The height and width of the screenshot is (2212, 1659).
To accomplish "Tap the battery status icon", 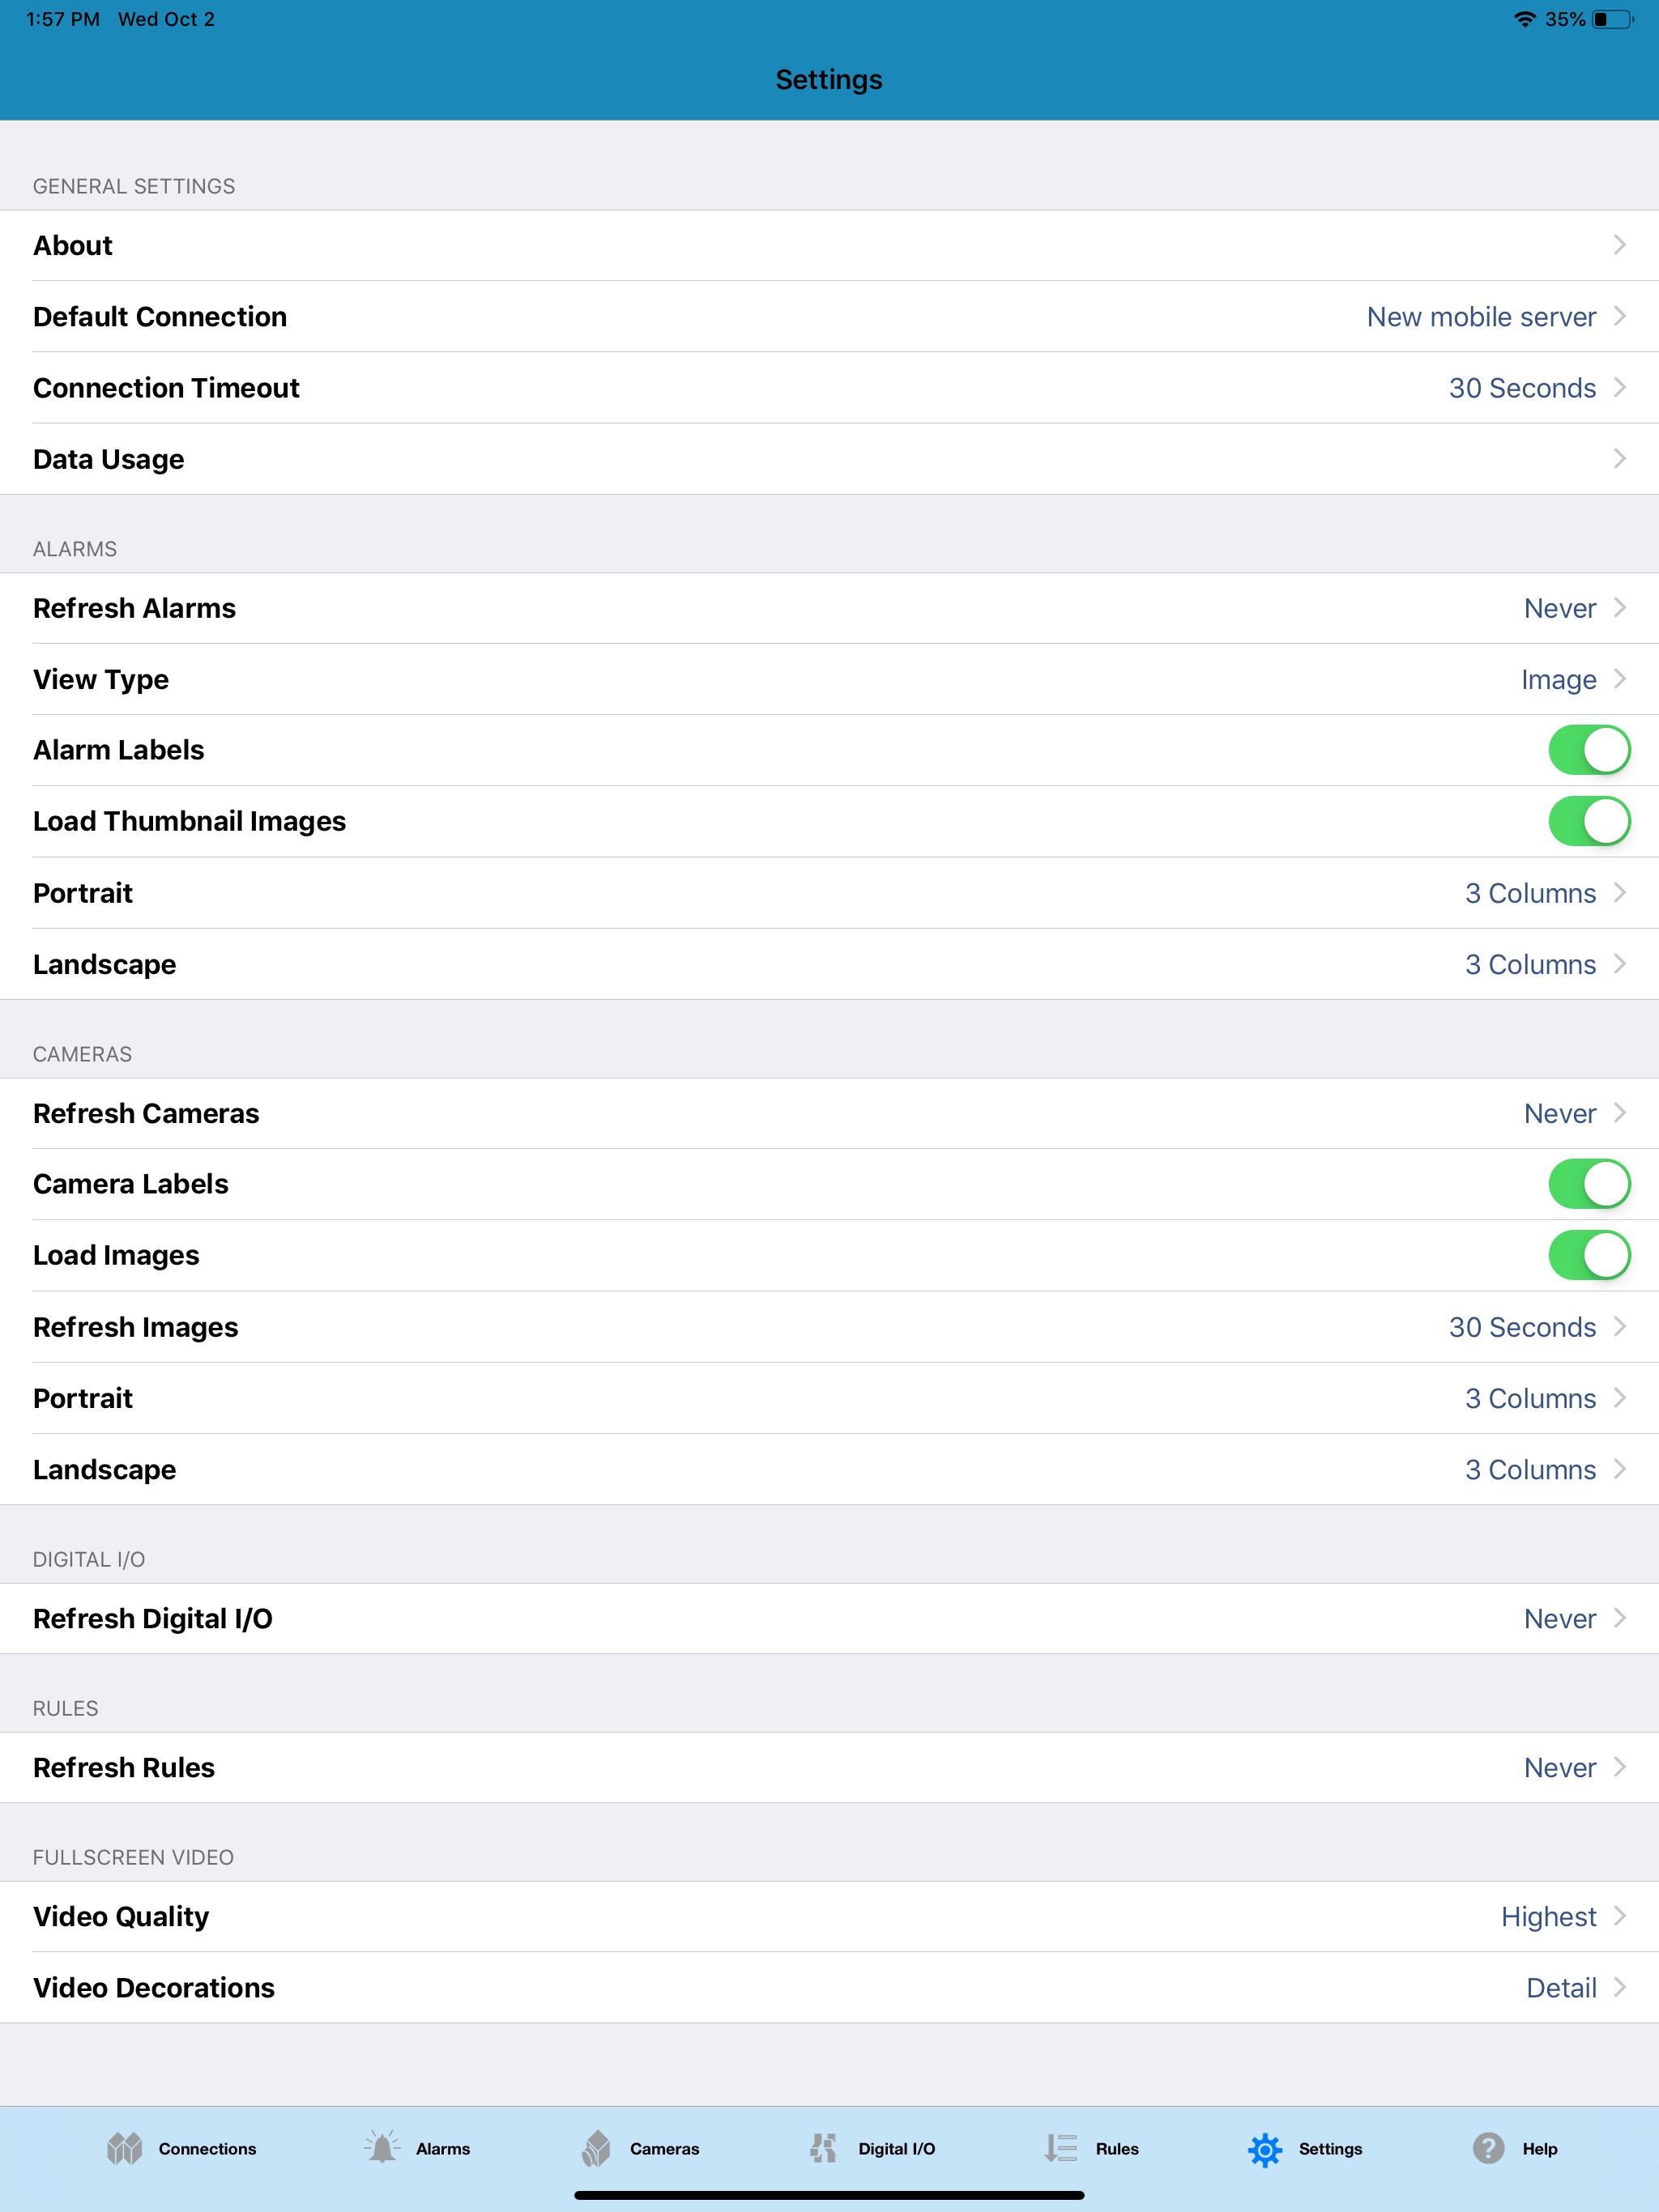I will point(1613,19).
